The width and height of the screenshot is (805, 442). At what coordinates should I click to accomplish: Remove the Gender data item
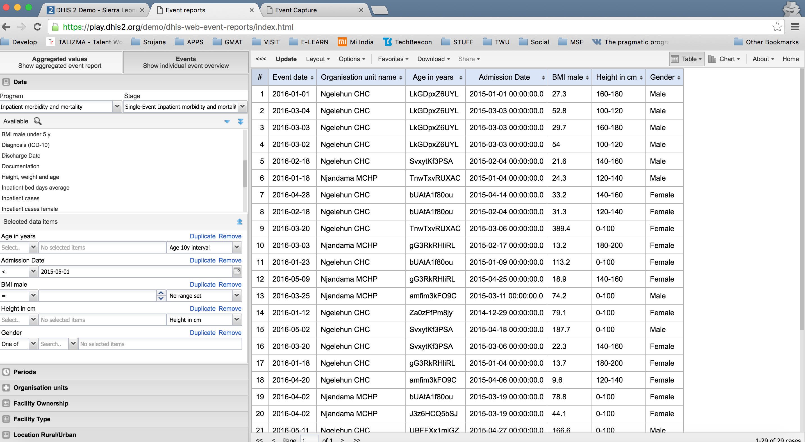230,333
